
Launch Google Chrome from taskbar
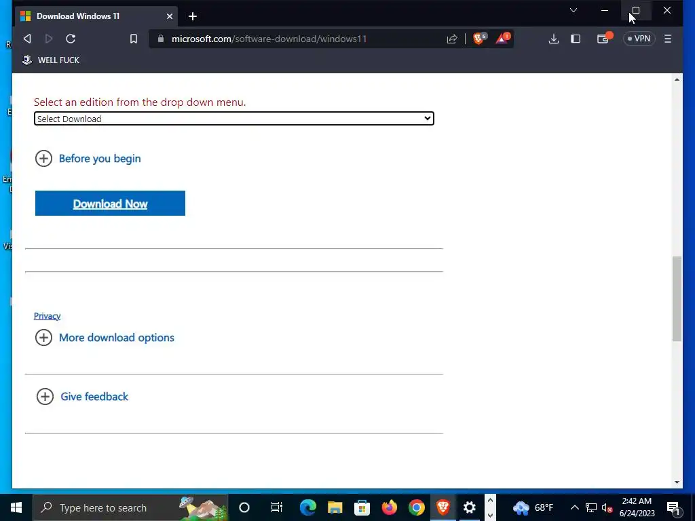pos(416,507)
